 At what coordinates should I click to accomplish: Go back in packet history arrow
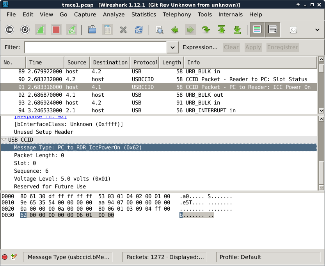tap(175, 30)
